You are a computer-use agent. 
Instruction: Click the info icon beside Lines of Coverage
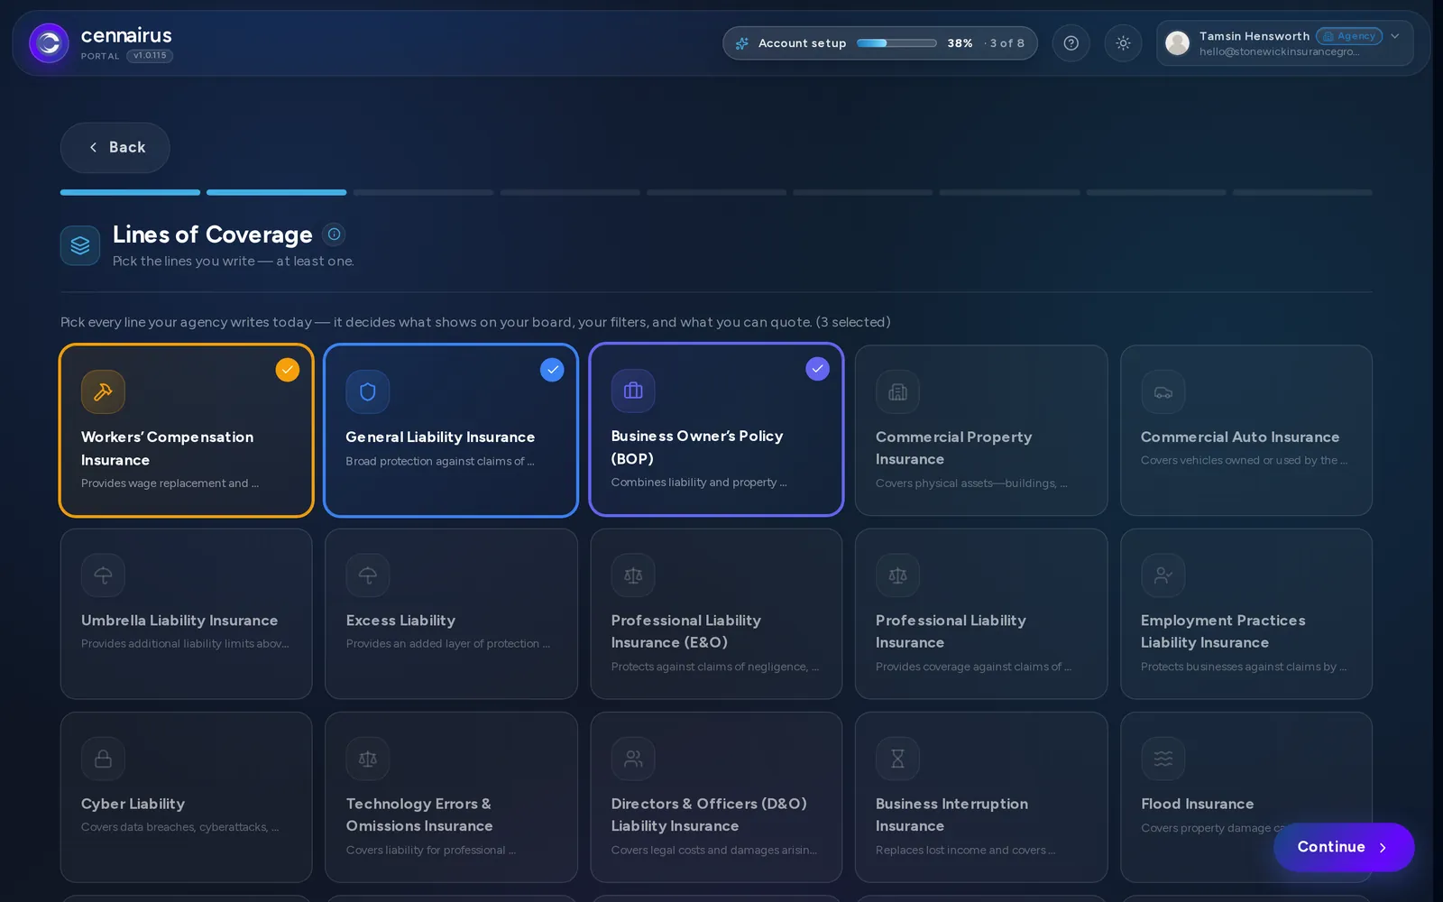pyautogui.click(x=334, y=235)
